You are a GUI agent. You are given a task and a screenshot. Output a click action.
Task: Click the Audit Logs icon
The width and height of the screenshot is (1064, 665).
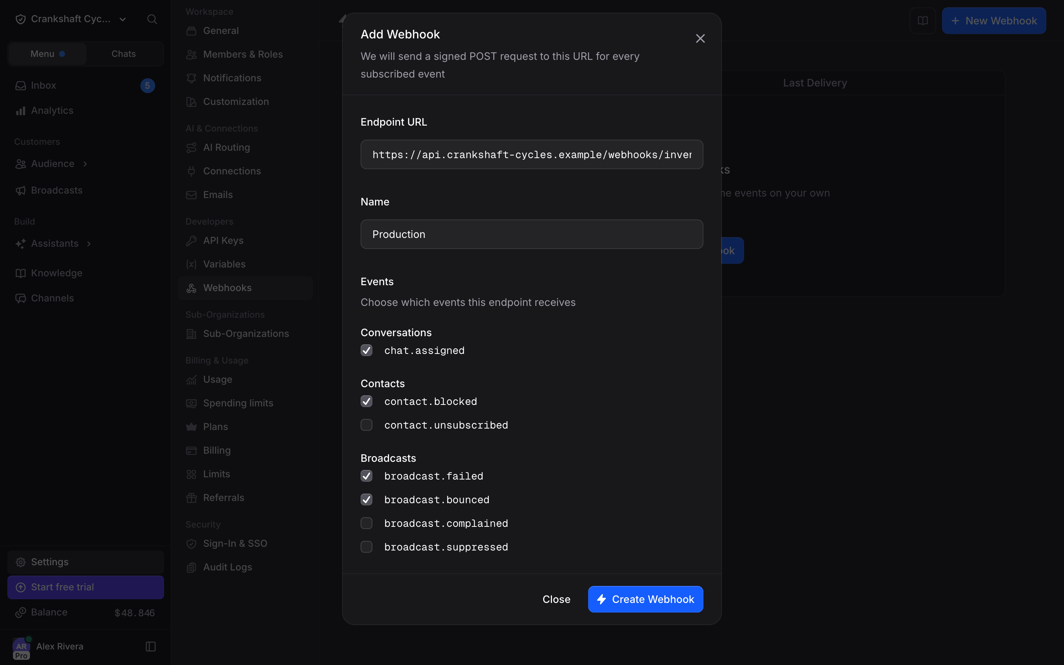191,567
